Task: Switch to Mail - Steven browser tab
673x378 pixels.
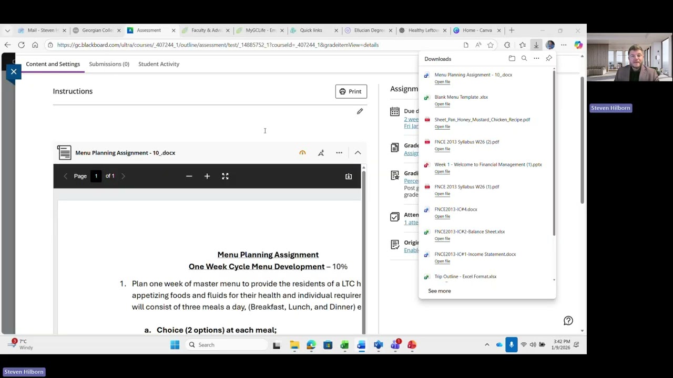Action: pyautogui.click(x=42, y=30)
